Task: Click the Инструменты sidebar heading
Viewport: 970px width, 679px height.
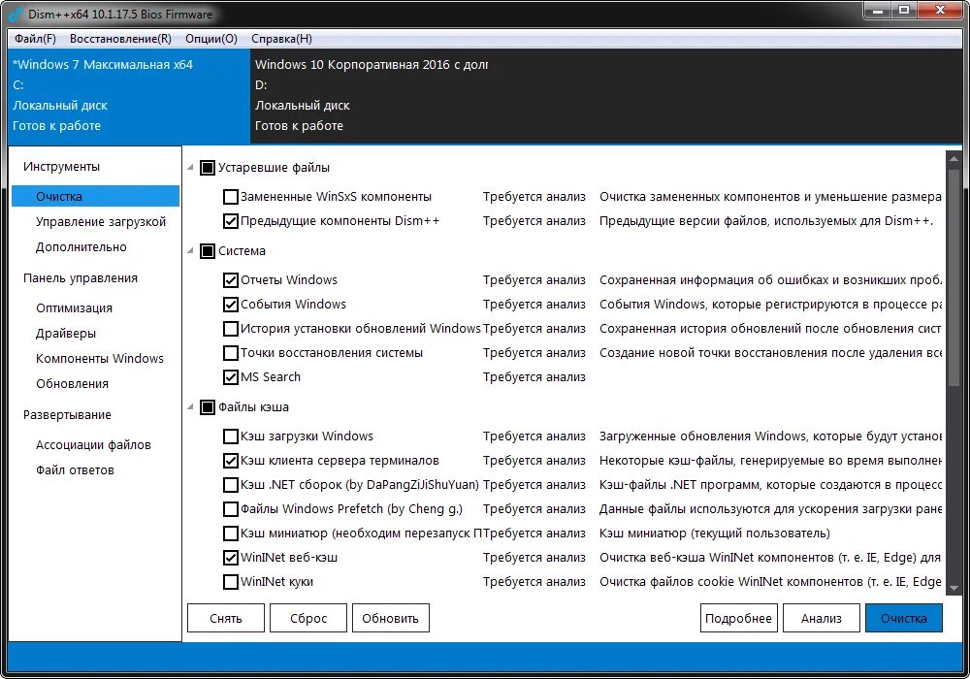Action: tap(61, 167)
